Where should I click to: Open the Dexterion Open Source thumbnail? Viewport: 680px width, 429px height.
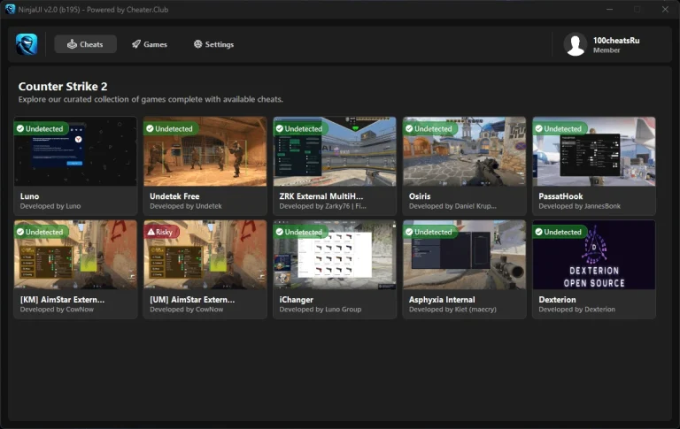click(x=594, y=255)
